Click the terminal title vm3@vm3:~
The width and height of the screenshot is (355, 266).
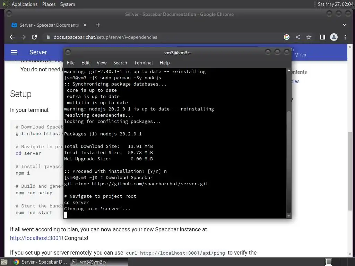(x=178, y=53)
